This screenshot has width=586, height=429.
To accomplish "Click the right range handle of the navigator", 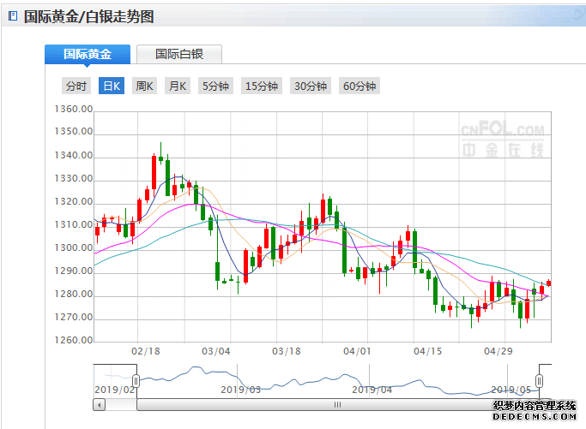I will (x=539, y=381).
